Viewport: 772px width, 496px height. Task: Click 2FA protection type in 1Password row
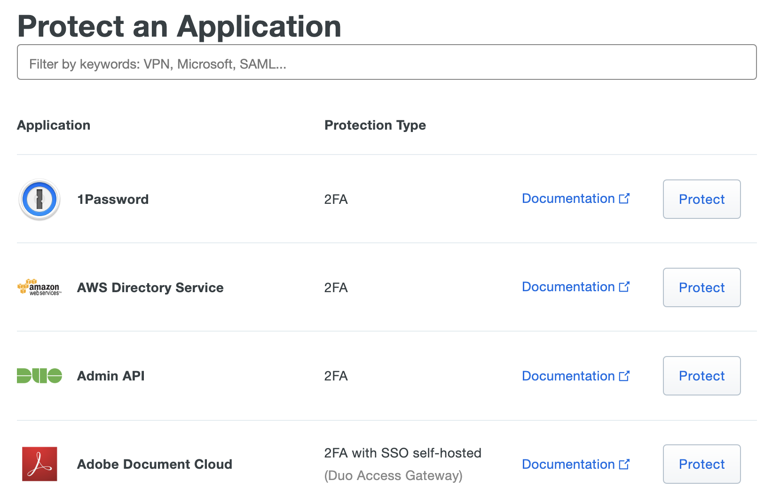[x=336, y=199]
